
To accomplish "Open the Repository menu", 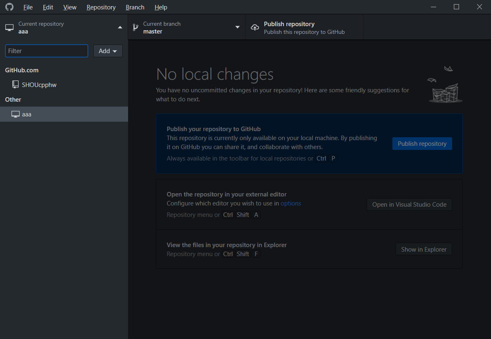I will [101, 7].
